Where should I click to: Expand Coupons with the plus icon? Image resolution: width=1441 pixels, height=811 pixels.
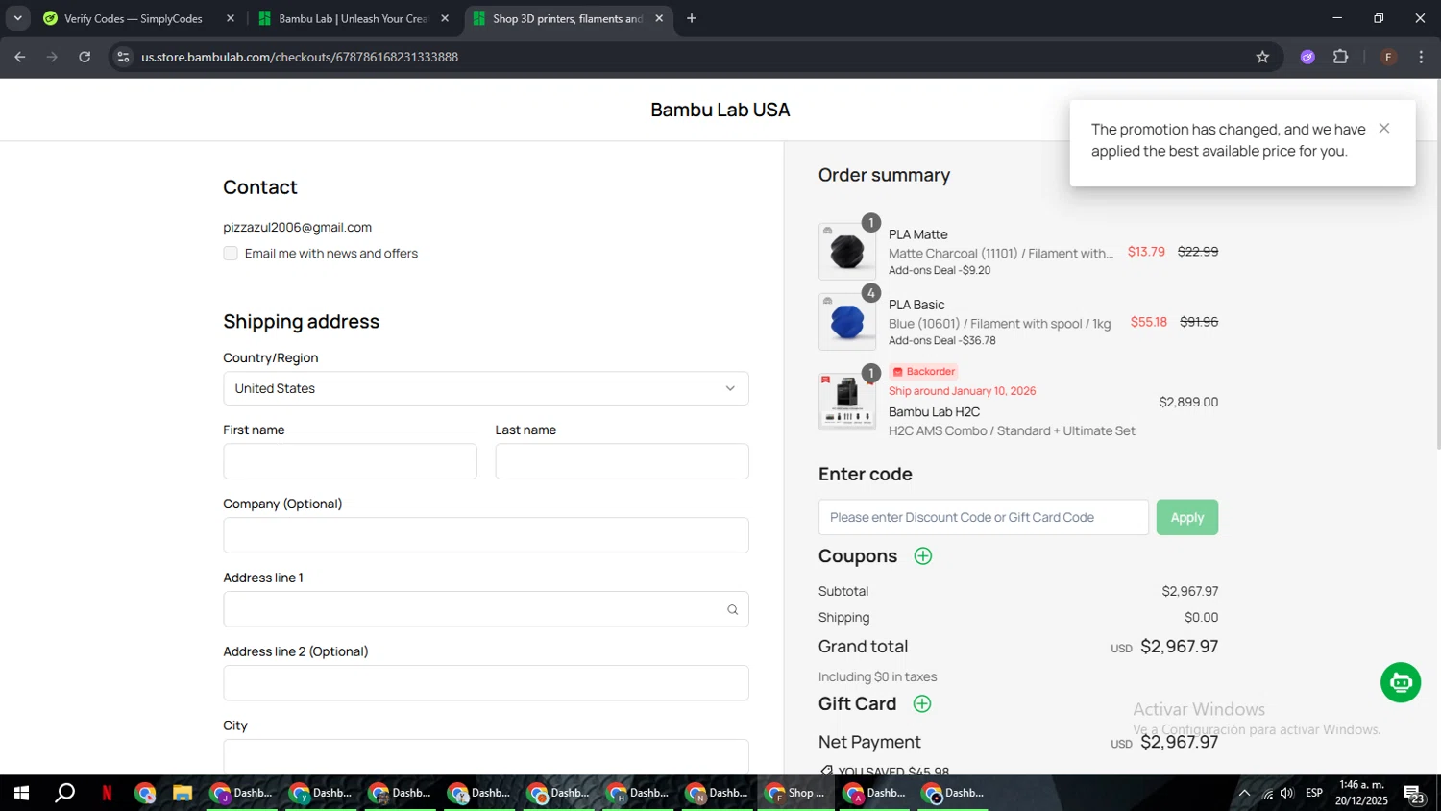pyautogui.click(x=922, y=556)
